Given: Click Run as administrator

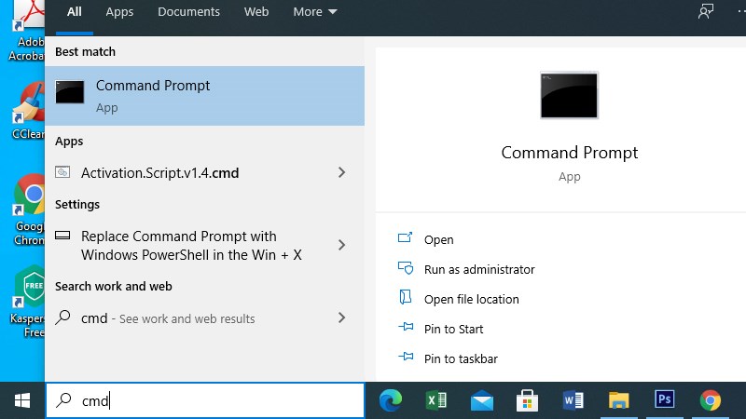Looking at the screenshot, I should point(478,269).
